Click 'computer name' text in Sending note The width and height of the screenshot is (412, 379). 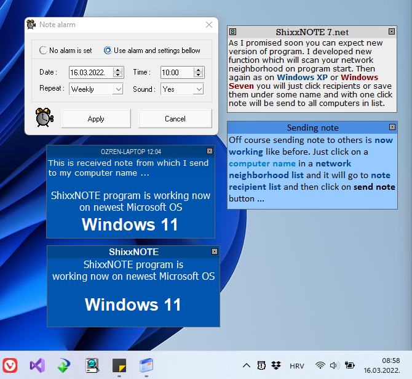tap(262, 163)
